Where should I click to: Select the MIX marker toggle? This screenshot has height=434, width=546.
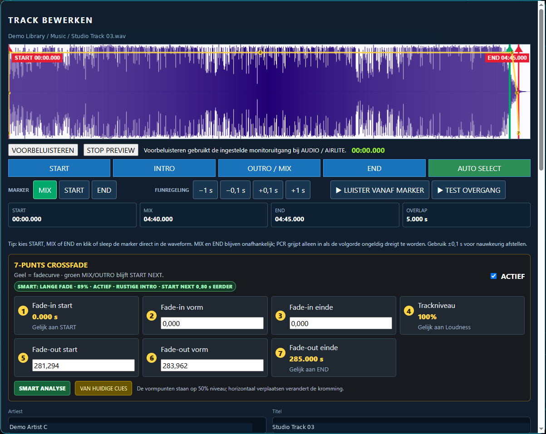click(45, 190)
